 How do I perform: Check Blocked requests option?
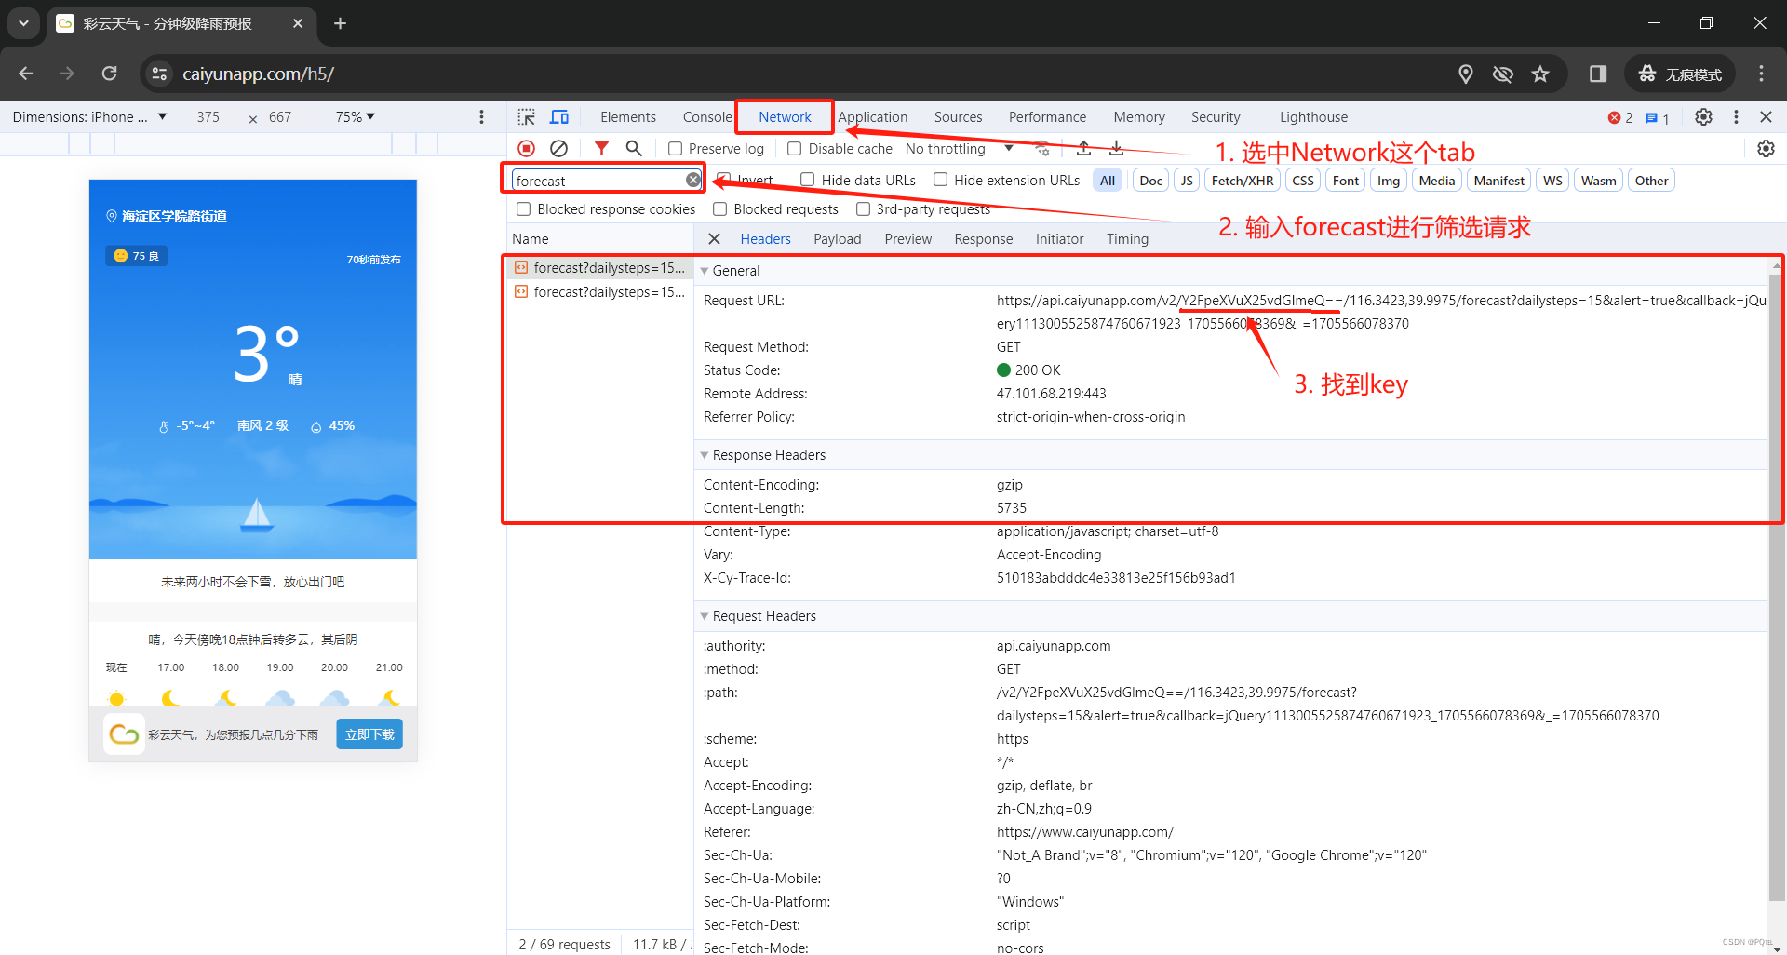(720, 209)
